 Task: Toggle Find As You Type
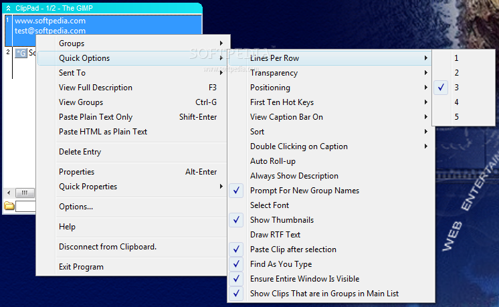coord(332,264)
